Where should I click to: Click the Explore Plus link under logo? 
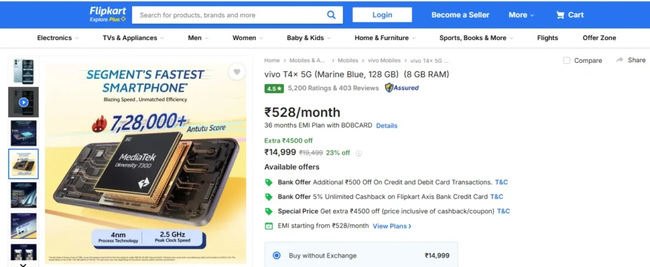[x=108, y=20]
